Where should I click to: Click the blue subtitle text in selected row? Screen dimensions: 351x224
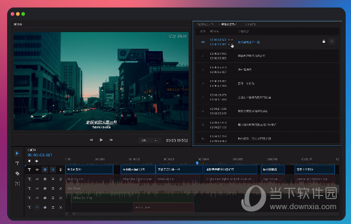(x=249, y=42)
